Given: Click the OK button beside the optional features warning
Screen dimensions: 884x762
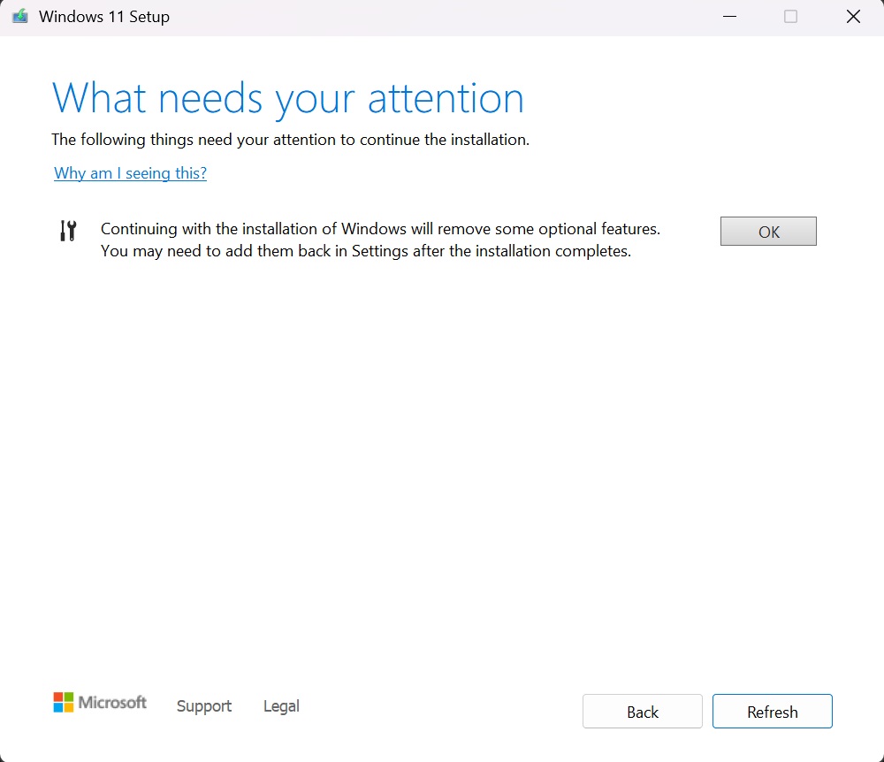Looking at the screenshot, I should [768, 231].
